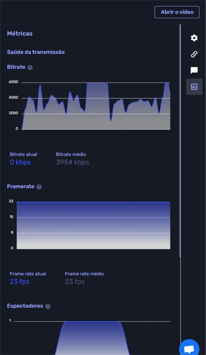Click the Bitrate section title
The width and height of the screenshot is (206, 355).
(16, 67)
